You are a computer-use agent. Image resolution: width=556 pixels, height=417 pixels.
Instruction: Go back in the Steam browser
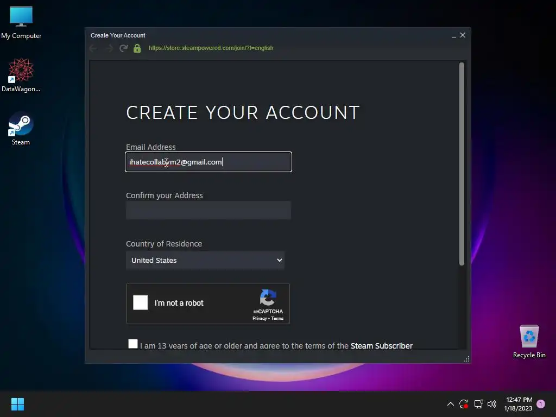[x=93, y=48]
